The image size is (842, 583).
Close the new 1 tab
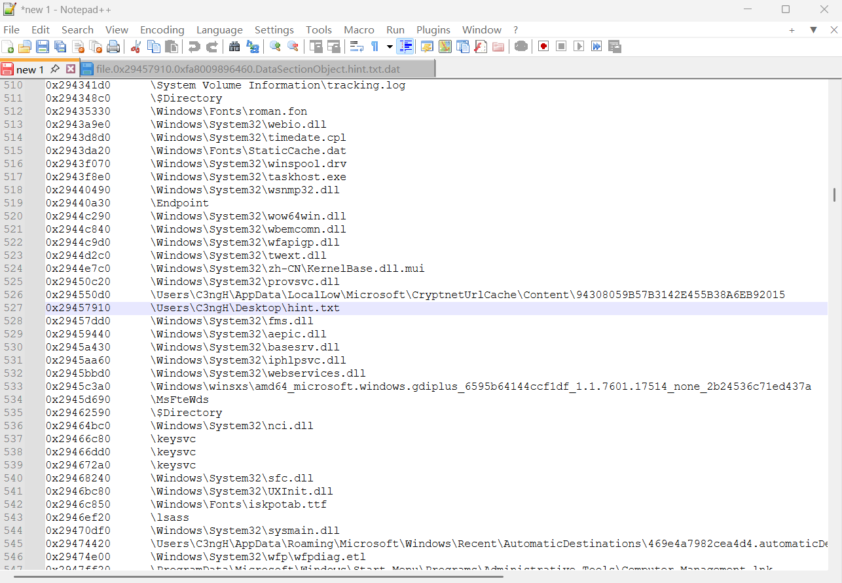(x=71, y=69)
